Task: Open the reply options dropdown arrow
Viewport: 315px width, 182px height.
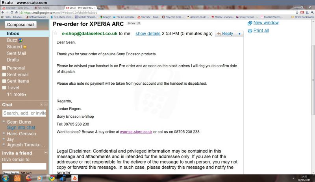Action: (x=239, y=34)
